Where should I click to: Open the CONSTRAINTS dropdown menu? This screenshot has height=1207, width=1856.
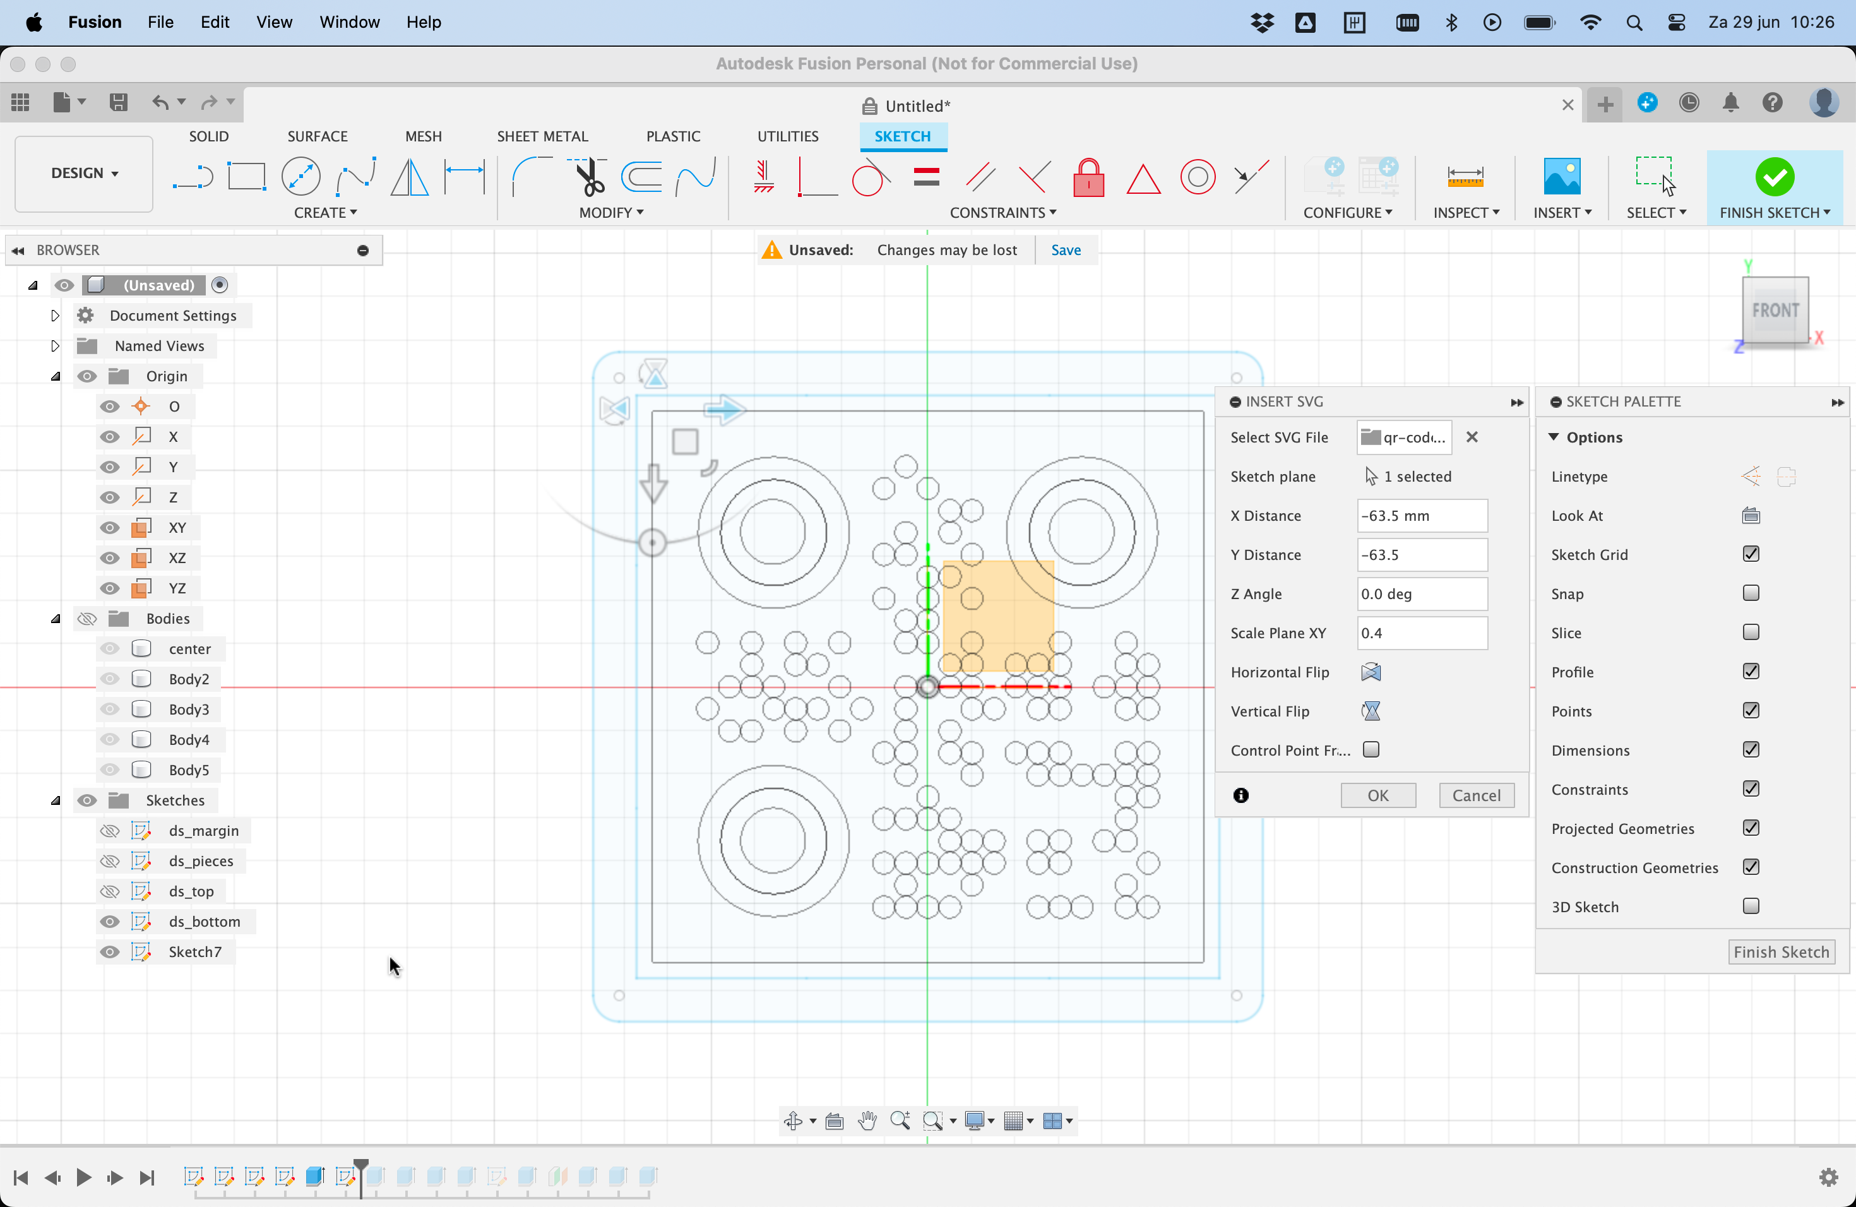pos(1003,213)
